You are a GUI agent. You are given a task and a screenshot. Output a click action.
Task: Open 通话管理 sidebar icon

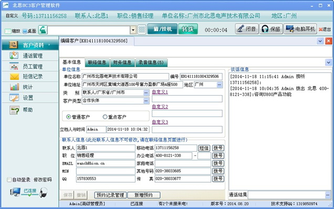14,55
